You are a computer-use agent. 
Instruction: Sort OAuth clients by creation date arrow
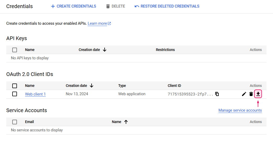coord(92,86)
